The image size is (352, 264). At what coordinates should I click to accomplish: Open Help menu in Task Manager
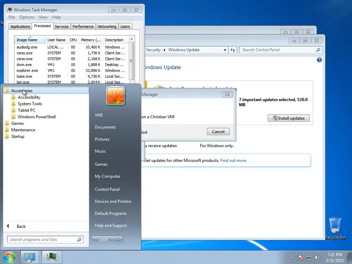(x=56, y=17)
